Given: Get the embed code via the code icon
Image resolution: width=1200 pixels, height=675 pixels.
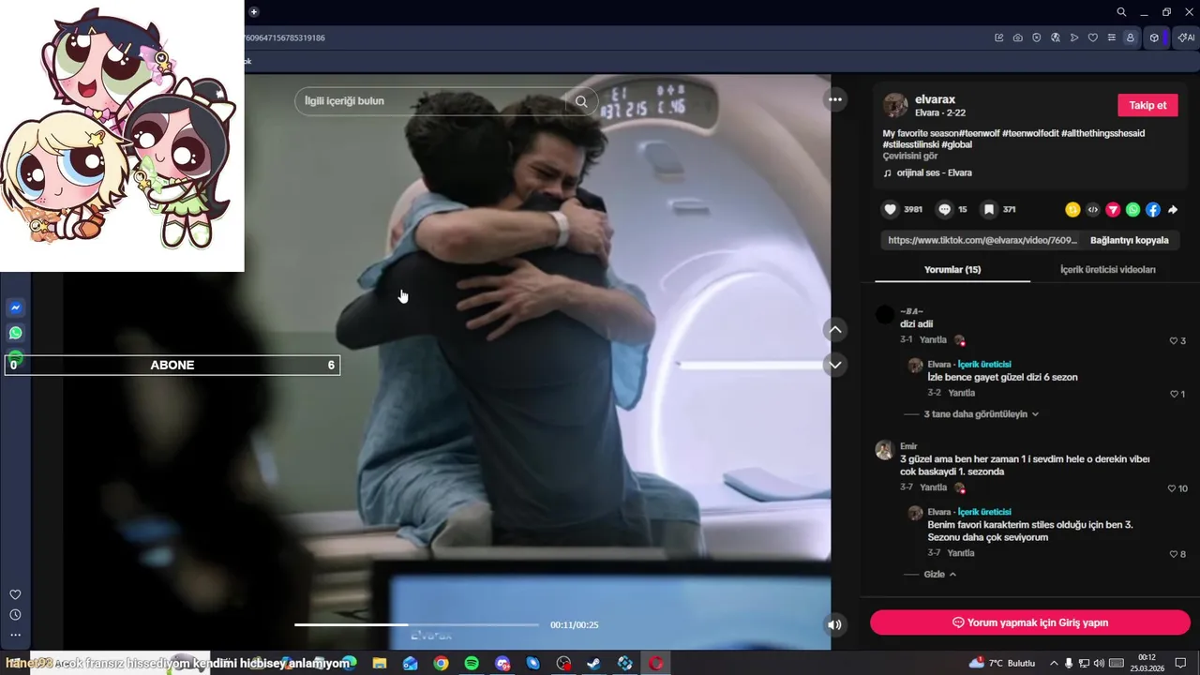Looking at the screenshot, I should click(1093, 210).
